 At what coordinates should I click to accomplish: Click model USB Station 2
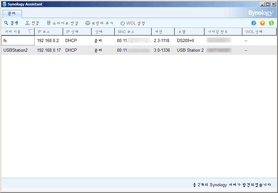coord(190,50)
